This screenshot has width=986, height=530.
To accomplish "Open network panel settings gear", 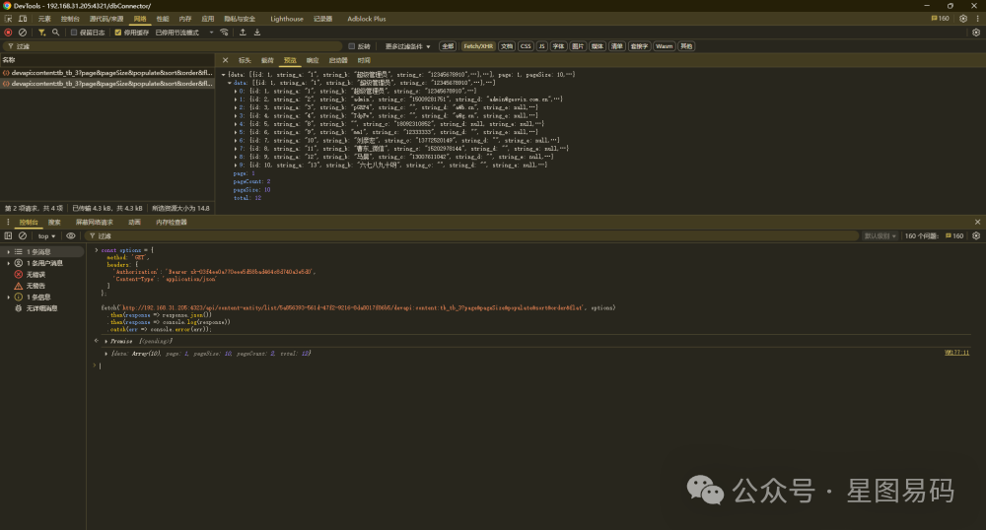I will (x=976, y=33).
